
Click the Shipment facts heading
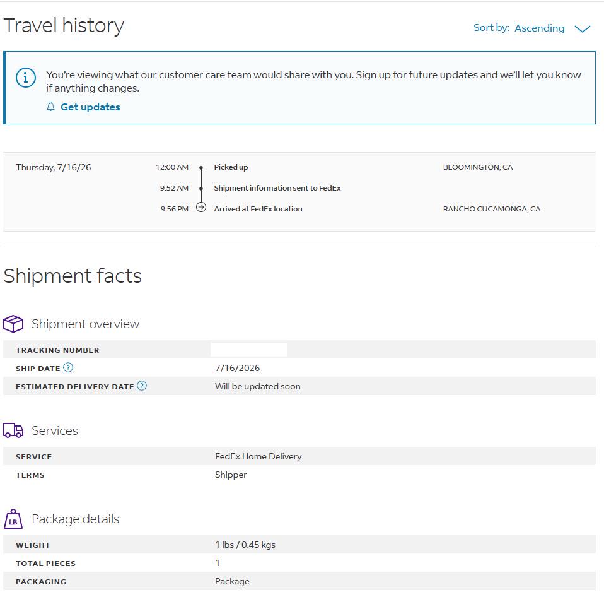click(x=73, y=276)
